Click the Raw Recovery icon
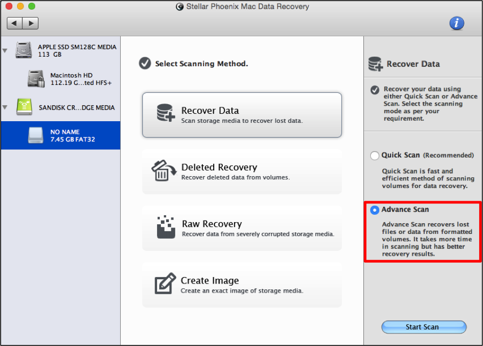 [x=166, y=227]
